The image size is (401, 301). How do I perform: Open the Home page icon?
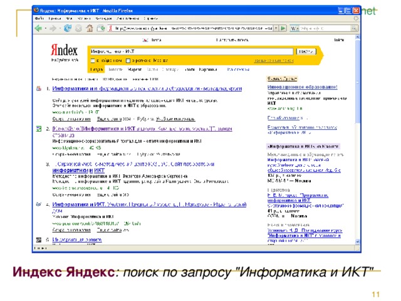pyautogui.click(x=90, y=28)
